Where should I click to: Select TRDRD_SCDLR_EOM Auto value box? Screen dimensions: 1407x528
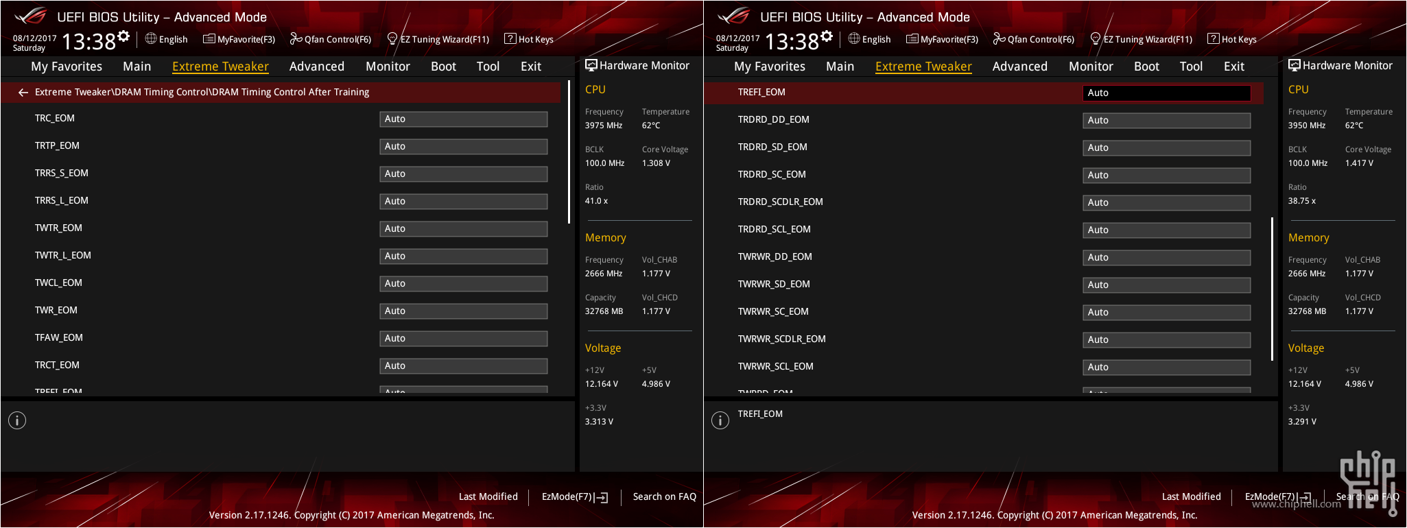1167,203
